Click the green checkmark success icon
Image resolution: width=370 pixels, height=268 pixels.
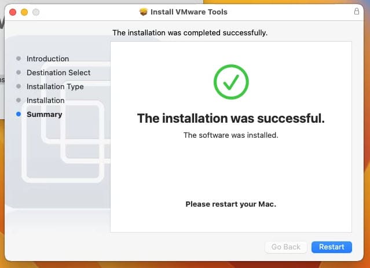[x=231, y=82]
